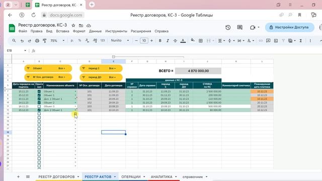Print the spreadsheet
Viewport: 322px width, 181px height.
pos(37,41)
